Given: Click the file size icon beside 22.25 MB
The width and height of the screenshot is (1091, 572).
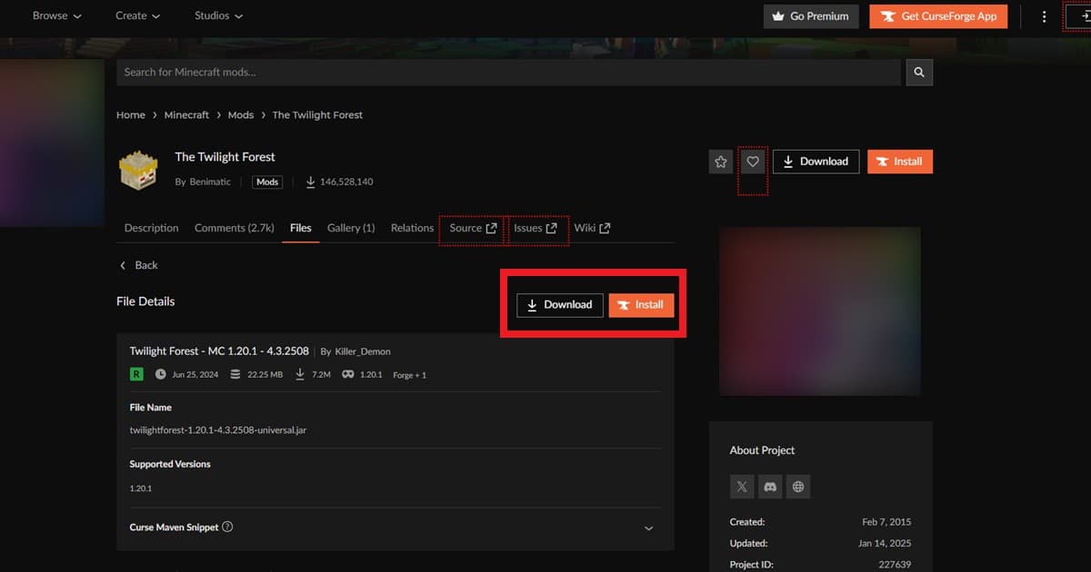Looking at the screenshot, I should point(235,374).
